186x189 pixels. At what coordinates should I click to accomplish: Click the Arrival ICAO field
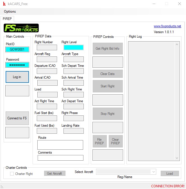coord(47,83)
